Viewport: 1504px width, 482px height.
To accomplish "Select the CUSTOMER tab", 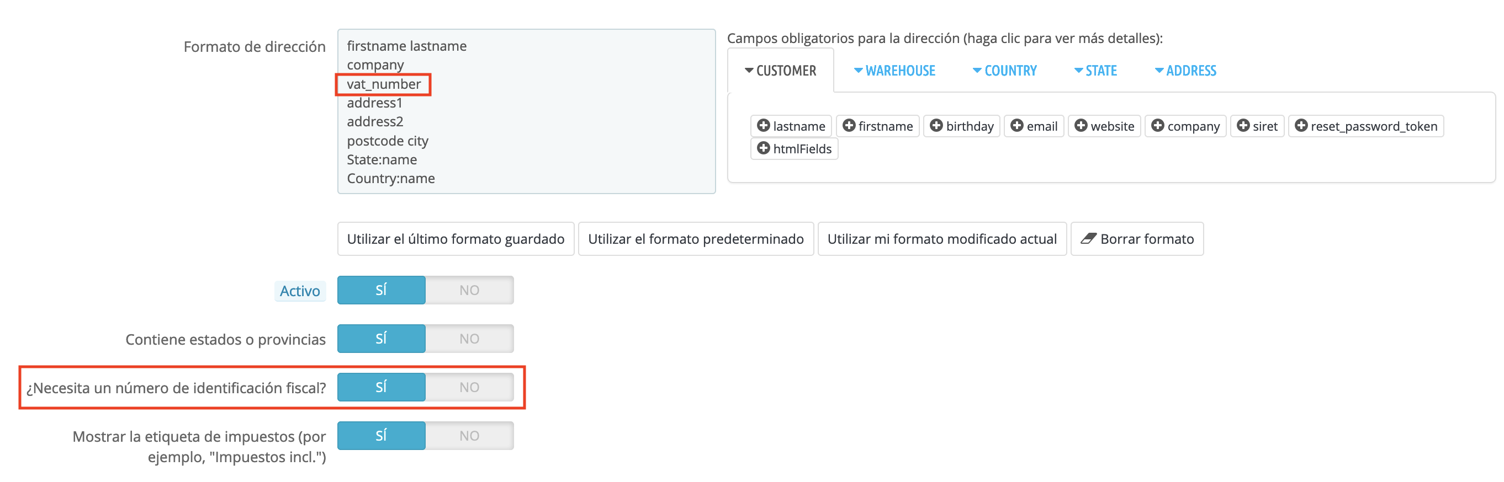I will point(781,71).
